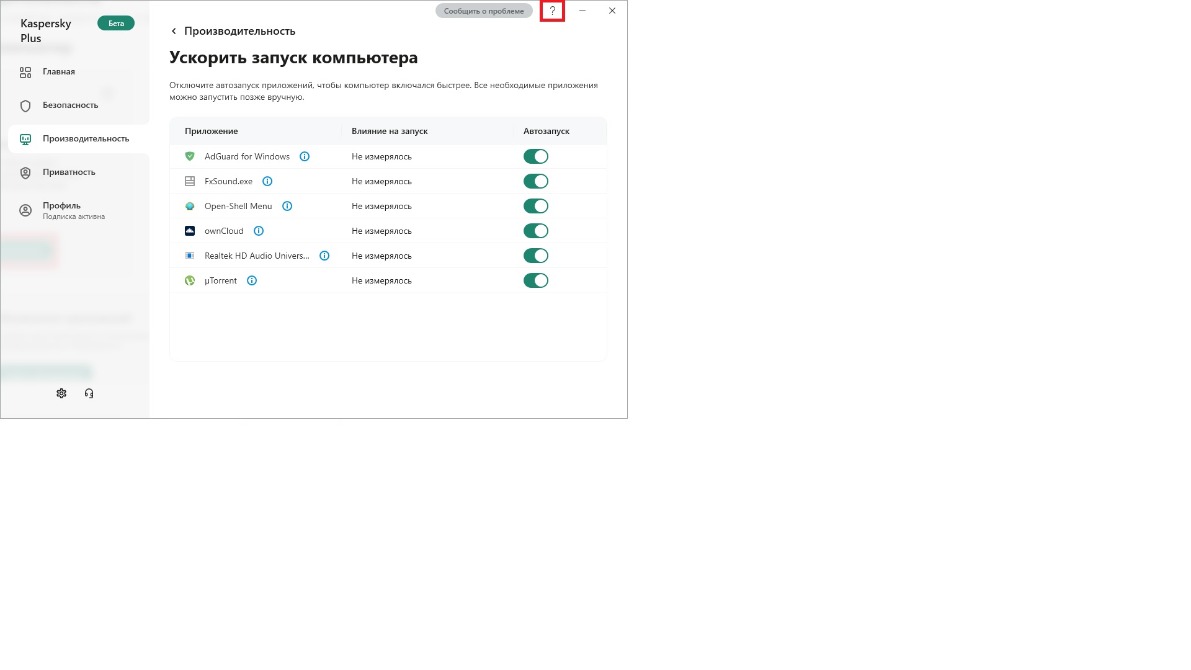The image size is (1191, 670).
Task: Click the µTorrent app icon
Action: tap(190, 280)
